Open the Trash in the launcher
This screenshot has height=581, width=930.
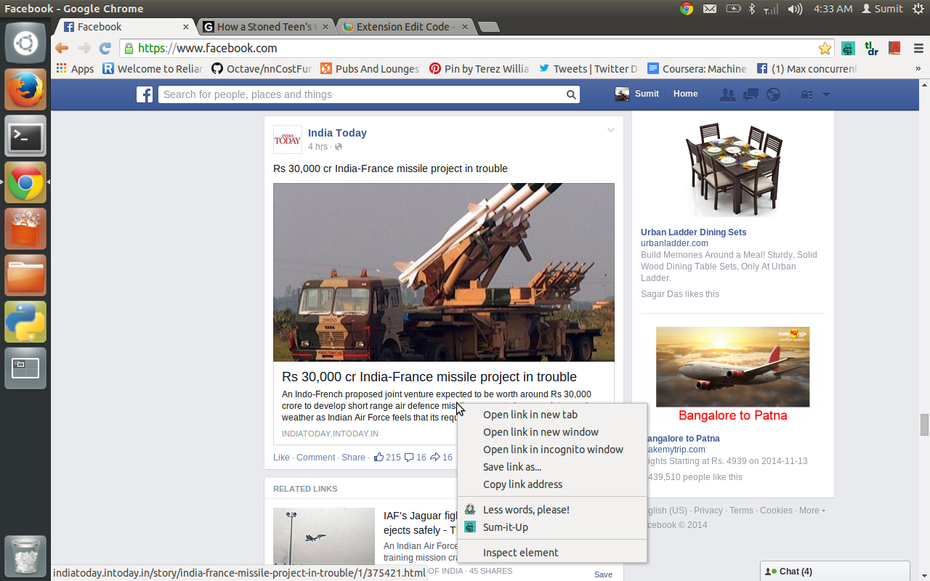click(x=25, y=556)
